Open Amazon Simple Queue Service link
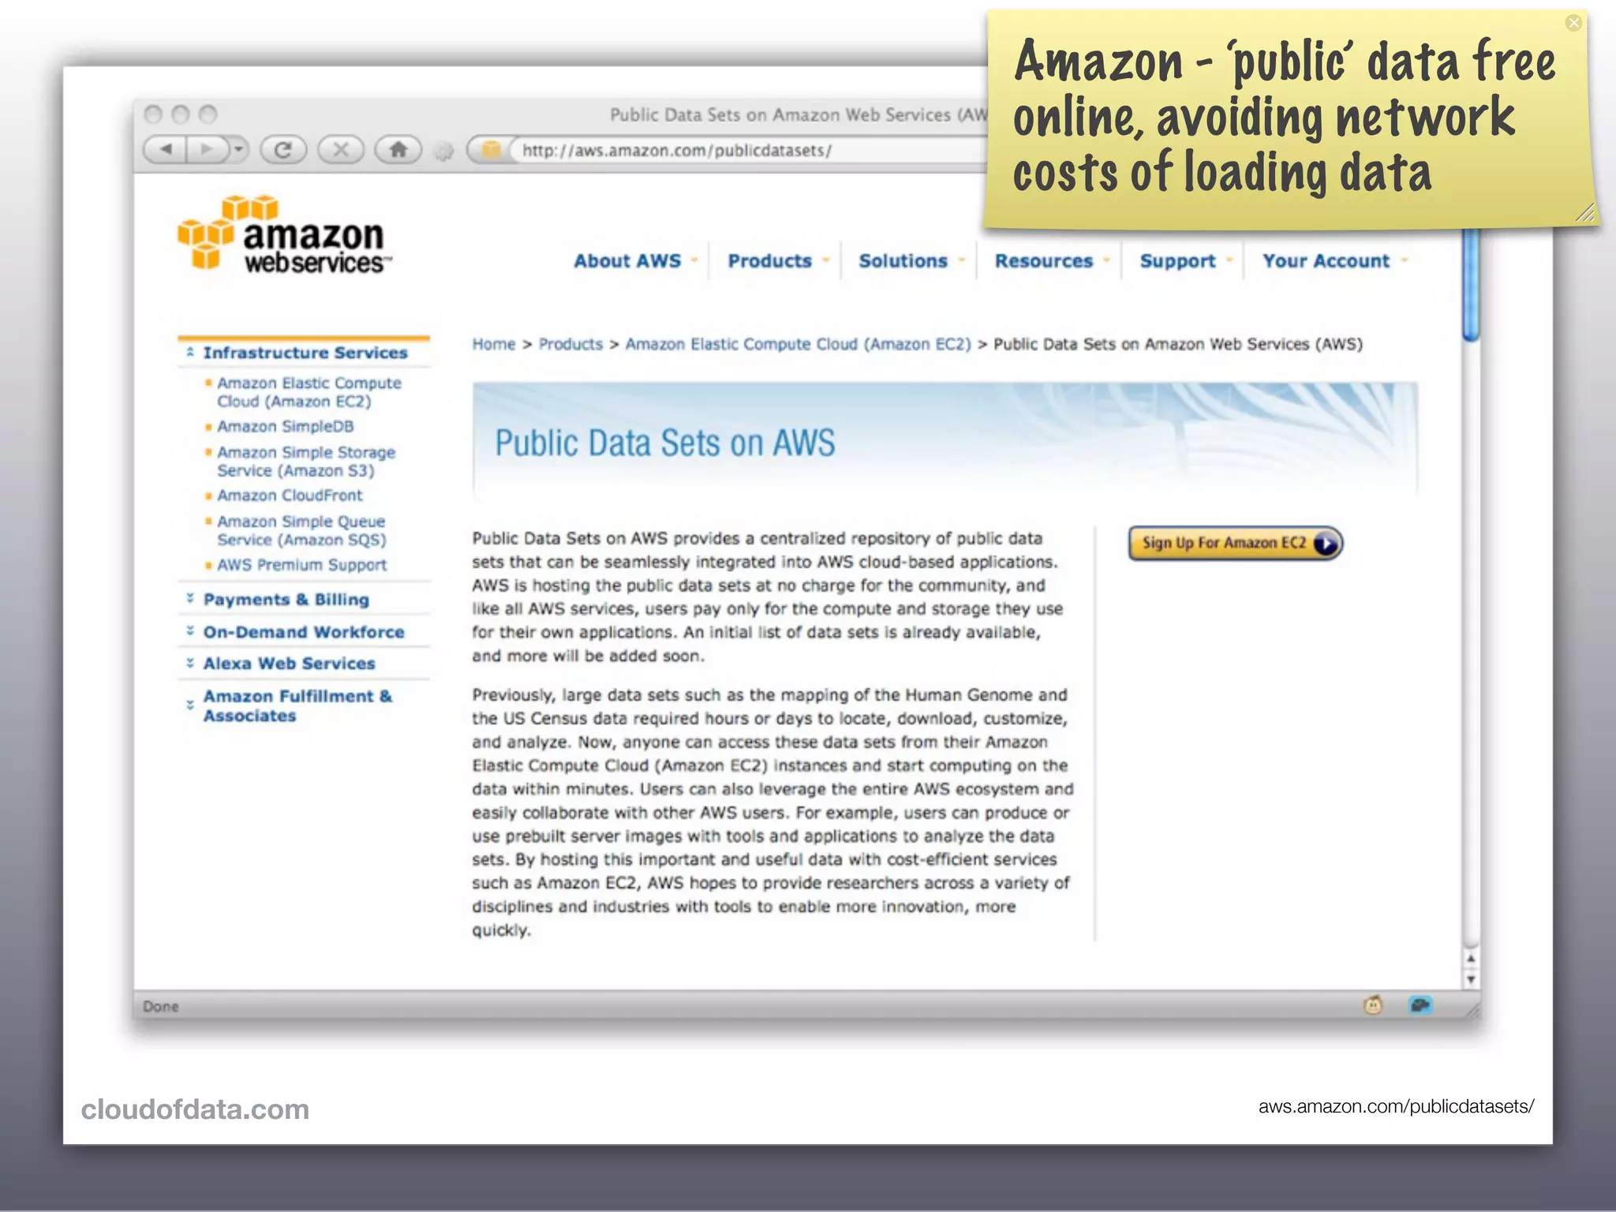Image resolution: width=1616 pixels, height=1212 pixels. tap(301, 531)
